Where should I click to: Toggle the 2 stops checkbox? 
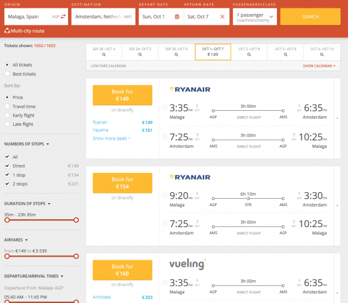[7, 184]
